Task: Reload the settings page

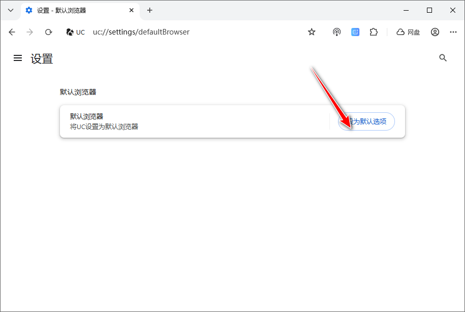Action: point(48,32)
